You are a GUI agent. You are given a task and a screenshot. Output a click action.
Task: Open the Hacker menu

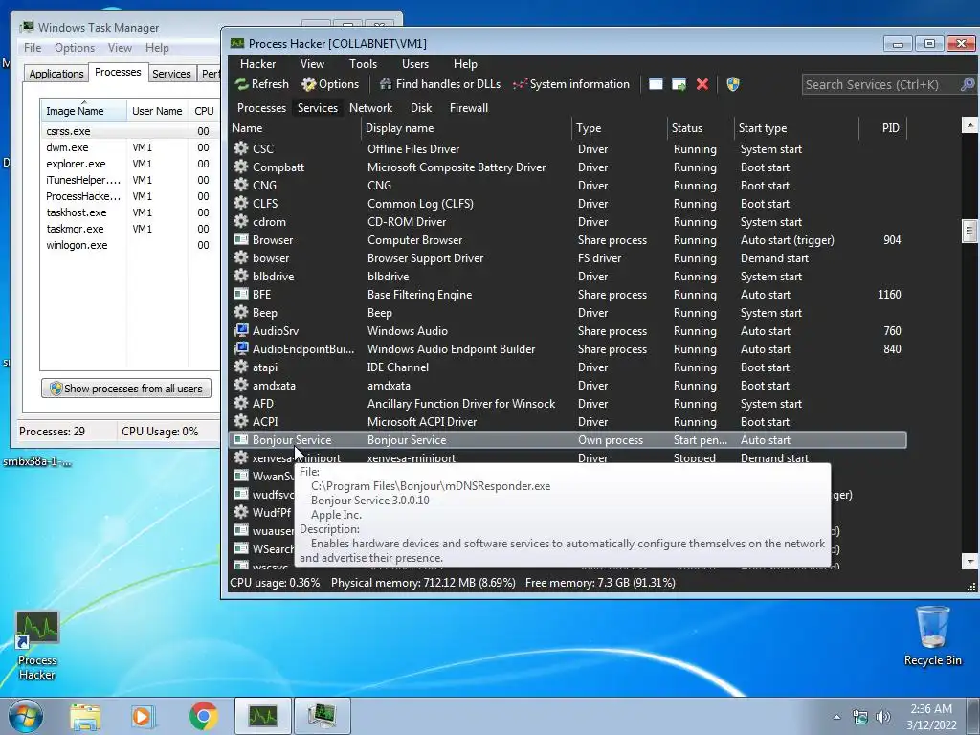(x=257, y=64)
